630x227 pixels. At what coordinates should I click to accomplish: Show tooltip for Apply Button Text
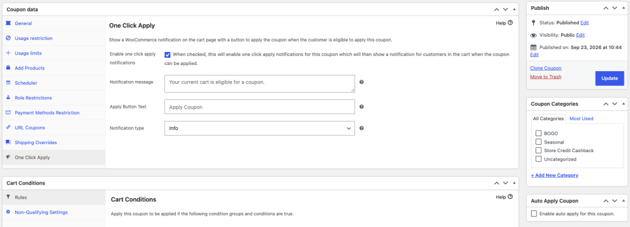point(361,107)
